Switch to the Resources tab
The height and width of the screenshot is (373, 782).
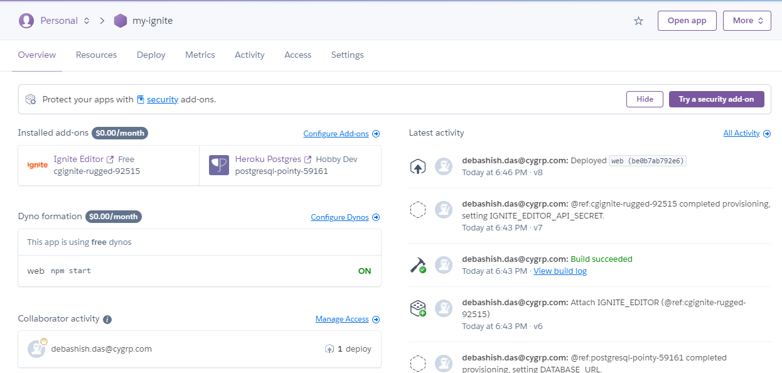96,55
